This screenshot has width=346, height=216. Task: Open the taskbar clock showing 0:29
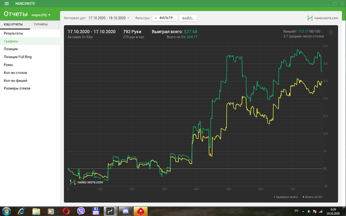pos(333,212)
